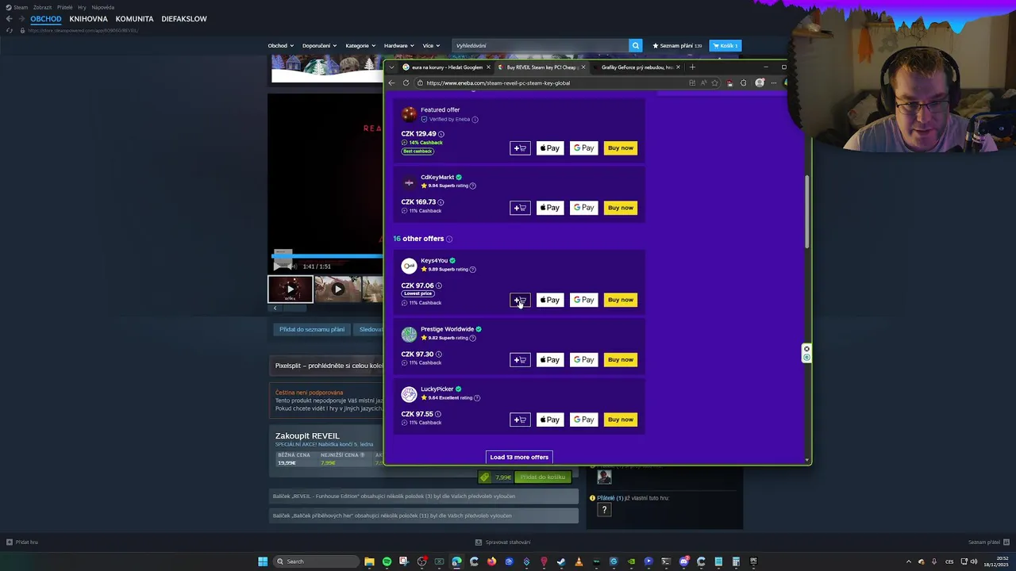Expand Více dropdown
Viewport: 1016px width, 571px height.
click(431, 46)
